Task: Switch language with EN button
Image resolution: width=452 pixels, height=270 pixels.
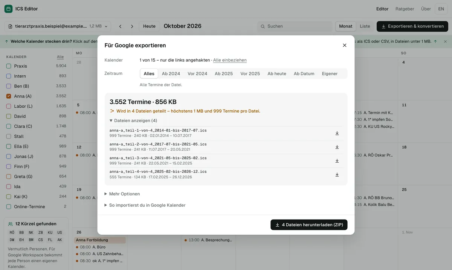Action: coord(441,9)
